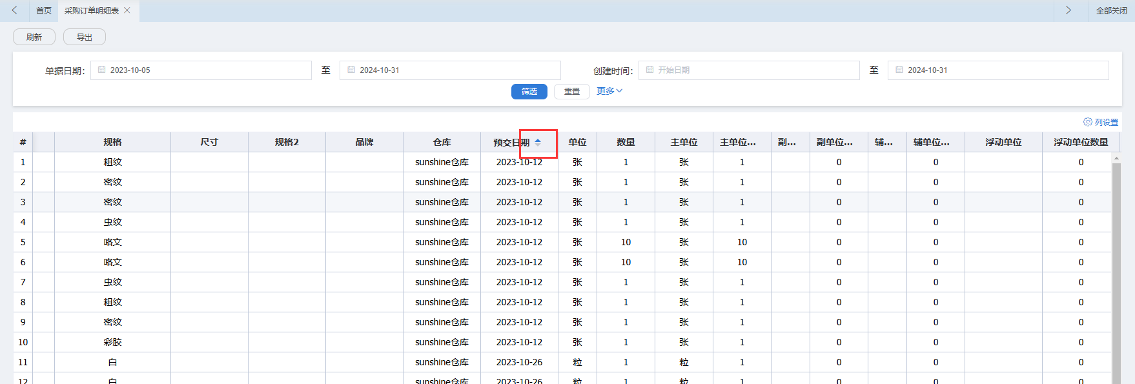Click the 仓库 column header

point(442,142)
